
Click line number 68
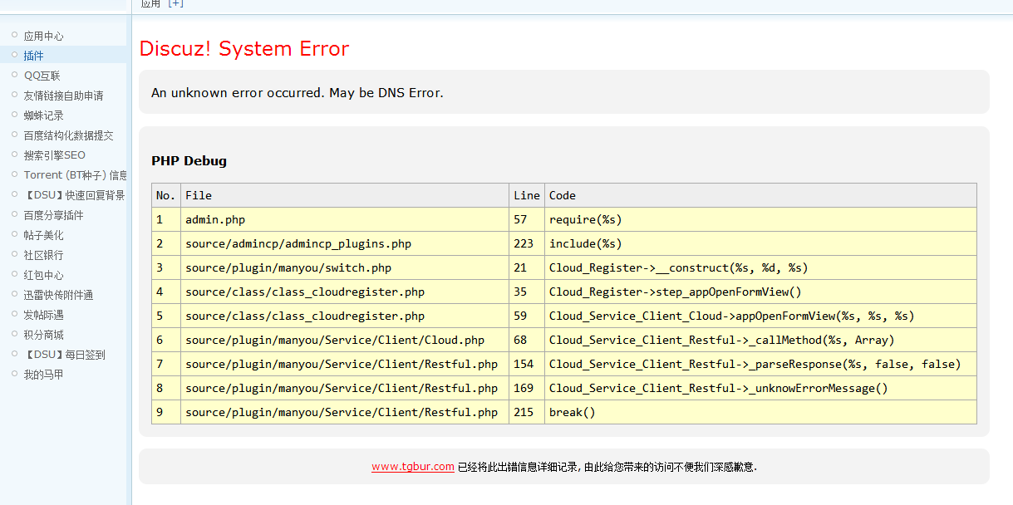(527, 340)
